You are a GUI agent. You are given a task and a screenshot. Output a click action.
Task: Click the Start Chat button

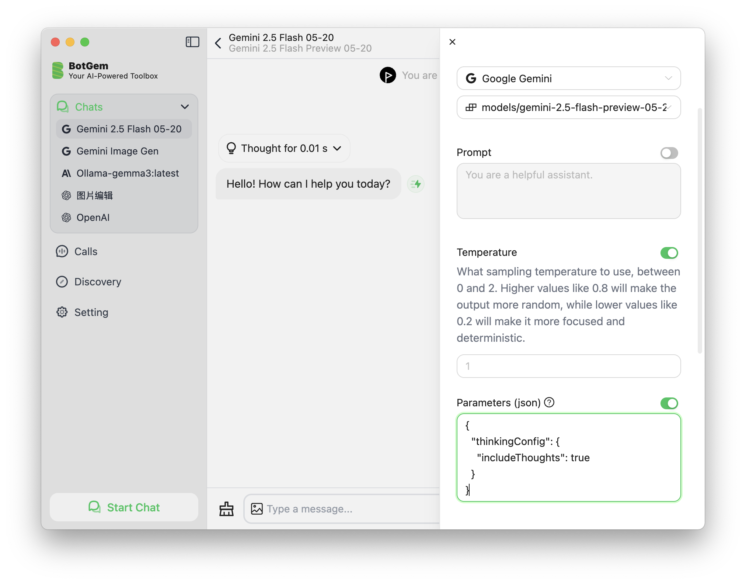[124, 507]
